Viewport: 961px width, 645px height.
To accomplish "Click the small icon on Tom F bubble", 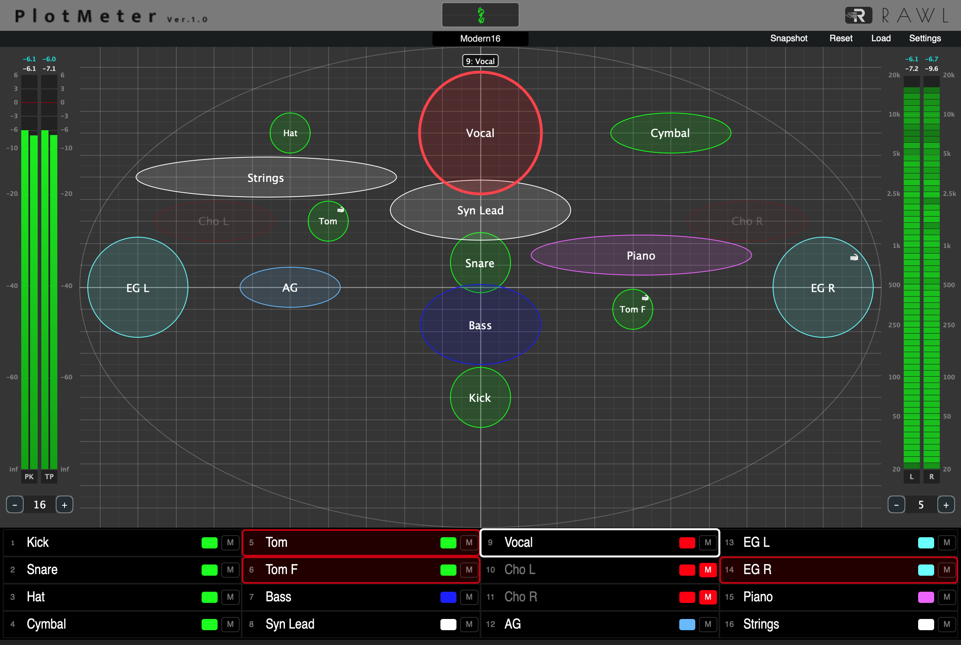I will (x=645, y=298).
